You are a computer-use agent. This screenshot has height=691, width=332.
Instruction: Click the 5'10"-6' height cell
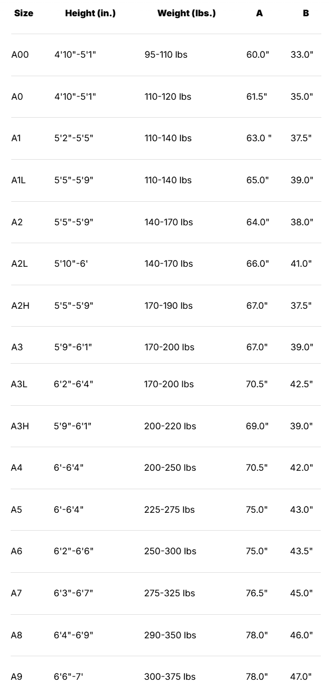[x=71, y=263]
